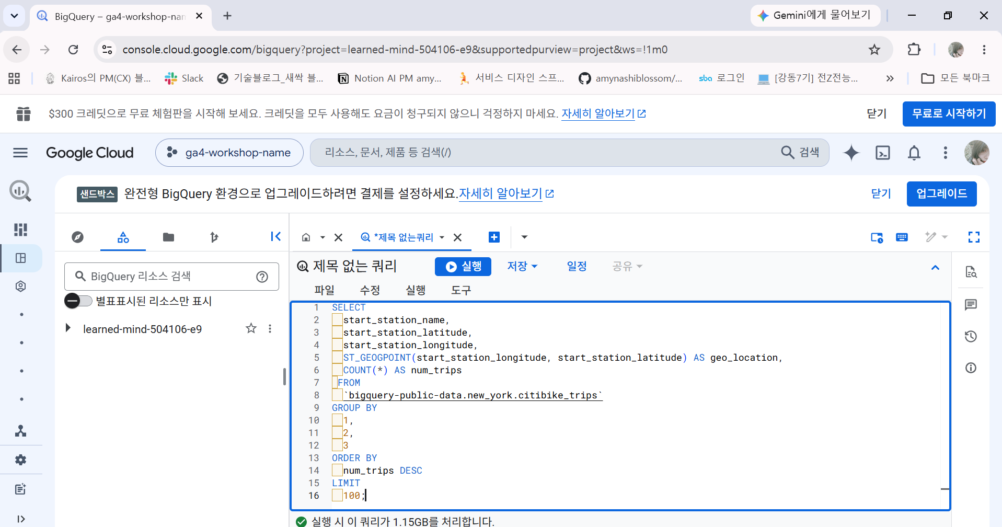This screenshot has height=527, width=1002.
Task: Open the 파일 menu
Action: pos(324,290)
